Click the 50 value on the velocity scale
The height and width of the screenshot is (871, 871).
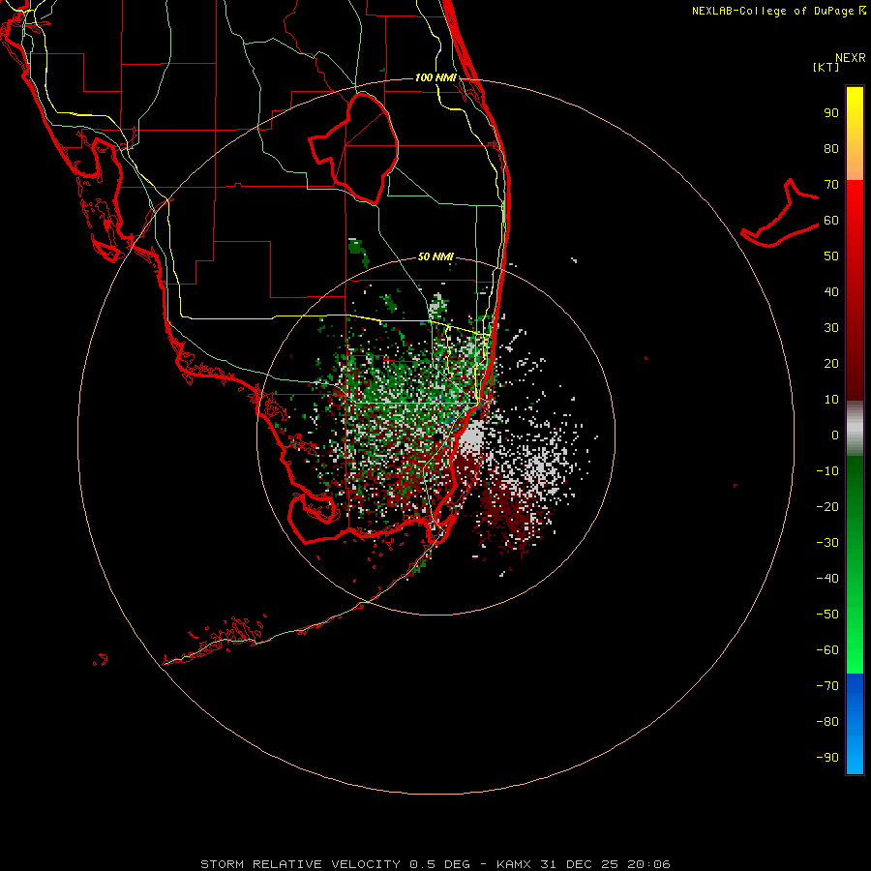[831, 256]
